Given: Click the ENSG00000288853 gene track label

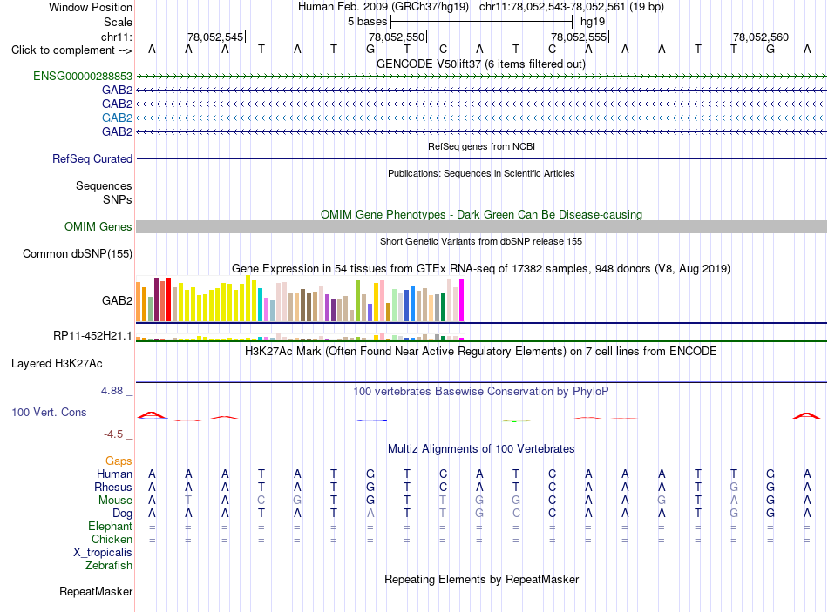Looking at the screenshot, I should [x=83, y=76].
